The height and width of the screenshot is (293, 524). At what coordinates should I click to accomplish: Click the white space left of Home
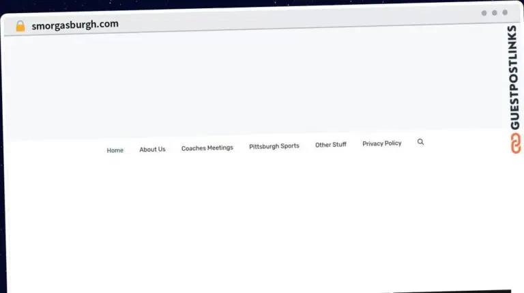tap(55, 152)
